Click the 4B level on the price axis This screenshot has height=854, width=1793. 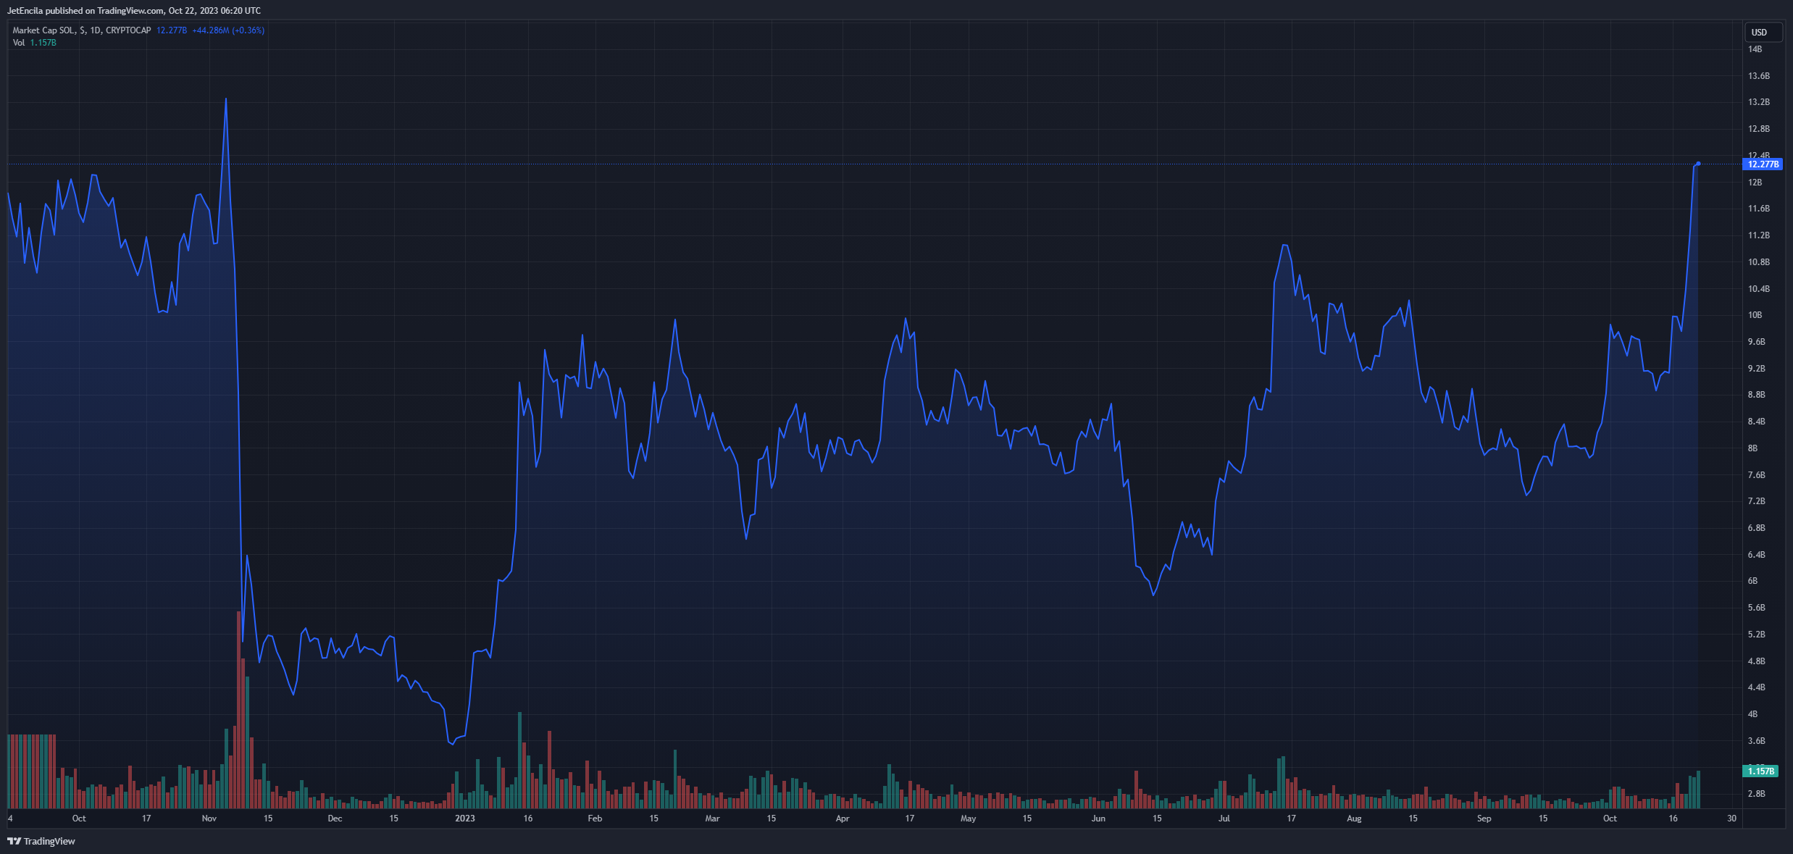coord(1752,714)
